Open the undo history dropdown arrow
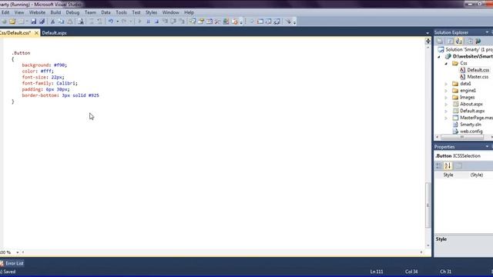The height and width of the screenshot is (277, 493). click(x=118, y=22)
